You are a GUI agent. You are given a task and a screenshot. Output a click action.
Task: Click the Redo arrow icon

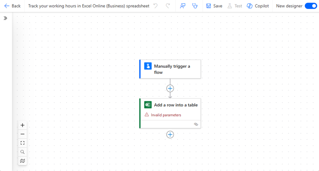click(168, 6)
